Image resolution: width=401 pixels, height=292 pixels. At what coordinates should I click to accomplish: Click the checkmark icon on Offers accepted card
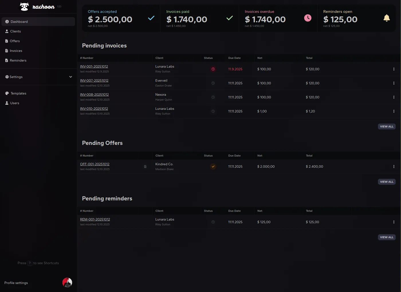click(151, 18)
